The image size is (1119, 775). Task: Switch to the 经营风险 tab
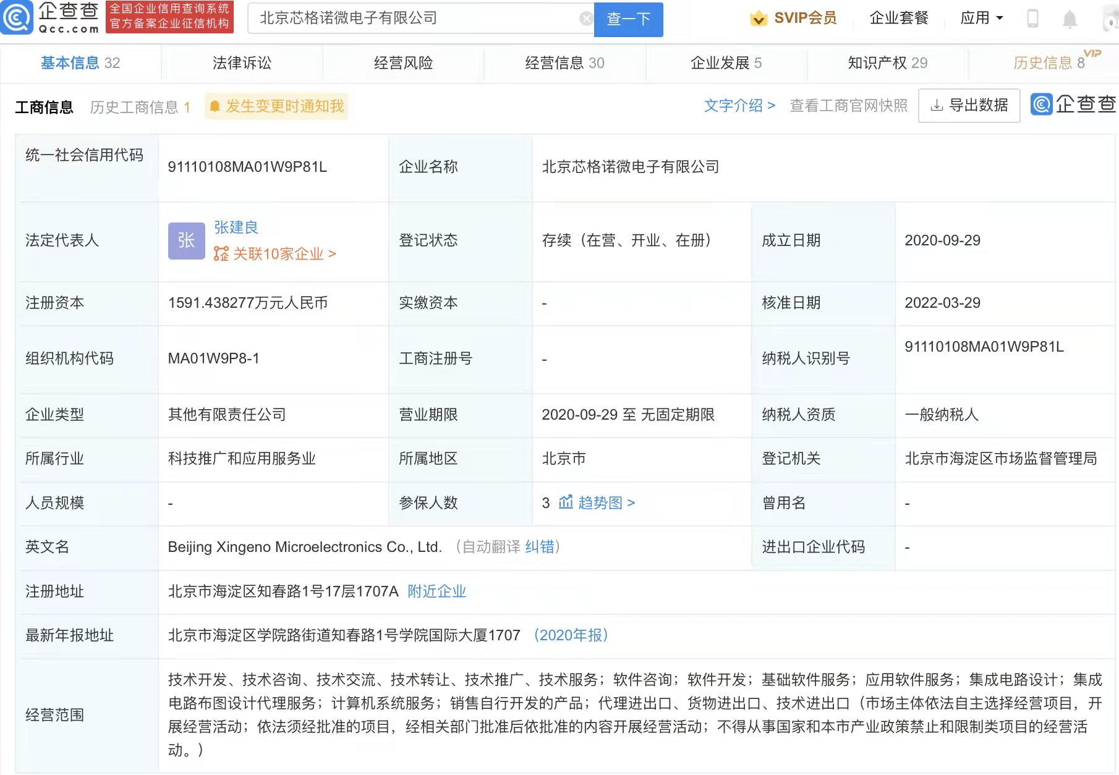pos(403,62)
